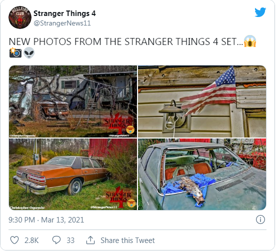This screenshot has width=276, height=251.
Task: Open replies via the speech bubble icon
Action: pyautogui.click(x=56, y=240)
